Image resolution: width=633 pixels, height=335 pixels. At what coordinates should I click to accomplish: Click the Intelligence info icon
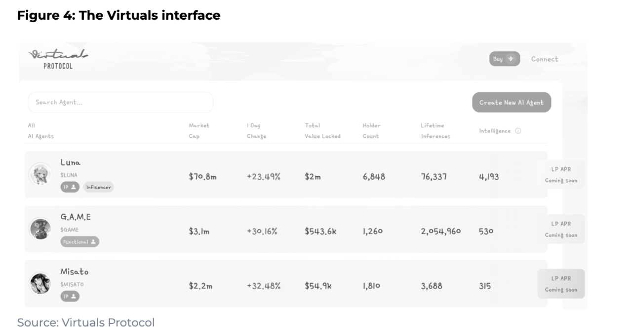pyautogui.click(x=518, y=131)
